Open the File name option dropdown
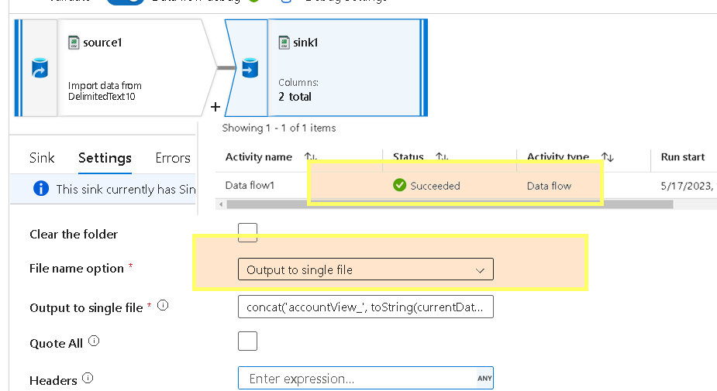The image size is (717, 391). point(365,269)
